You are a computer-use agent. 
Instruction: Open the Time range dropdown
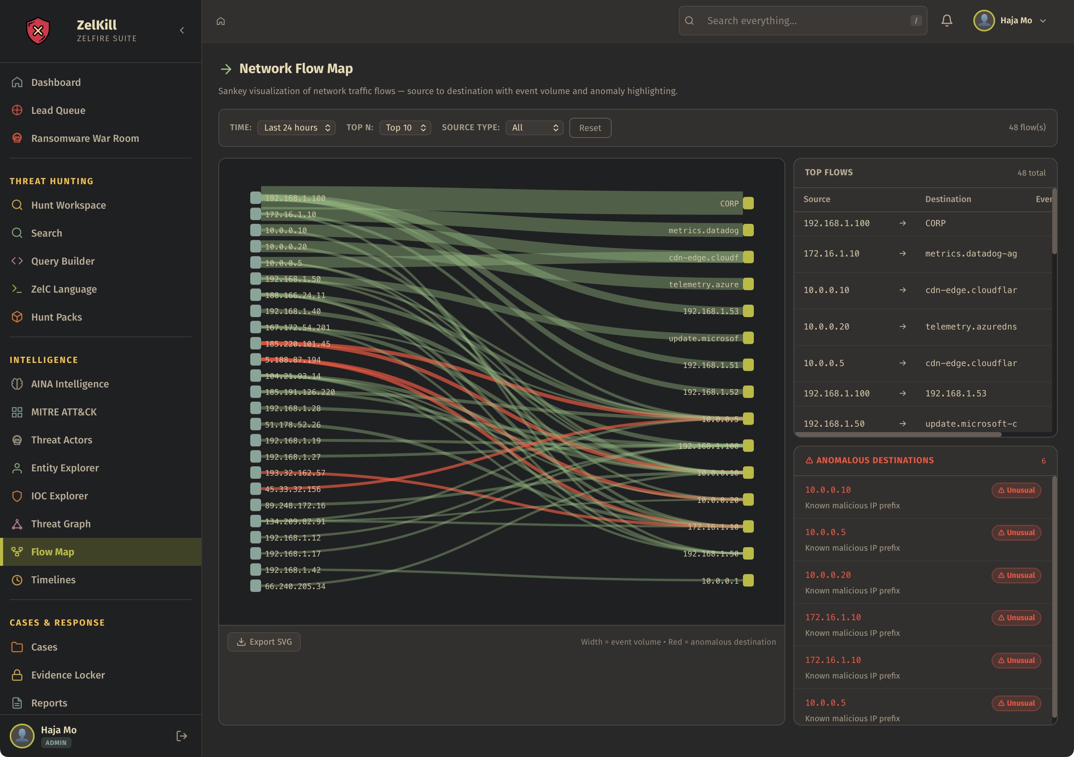pos(296,128)
